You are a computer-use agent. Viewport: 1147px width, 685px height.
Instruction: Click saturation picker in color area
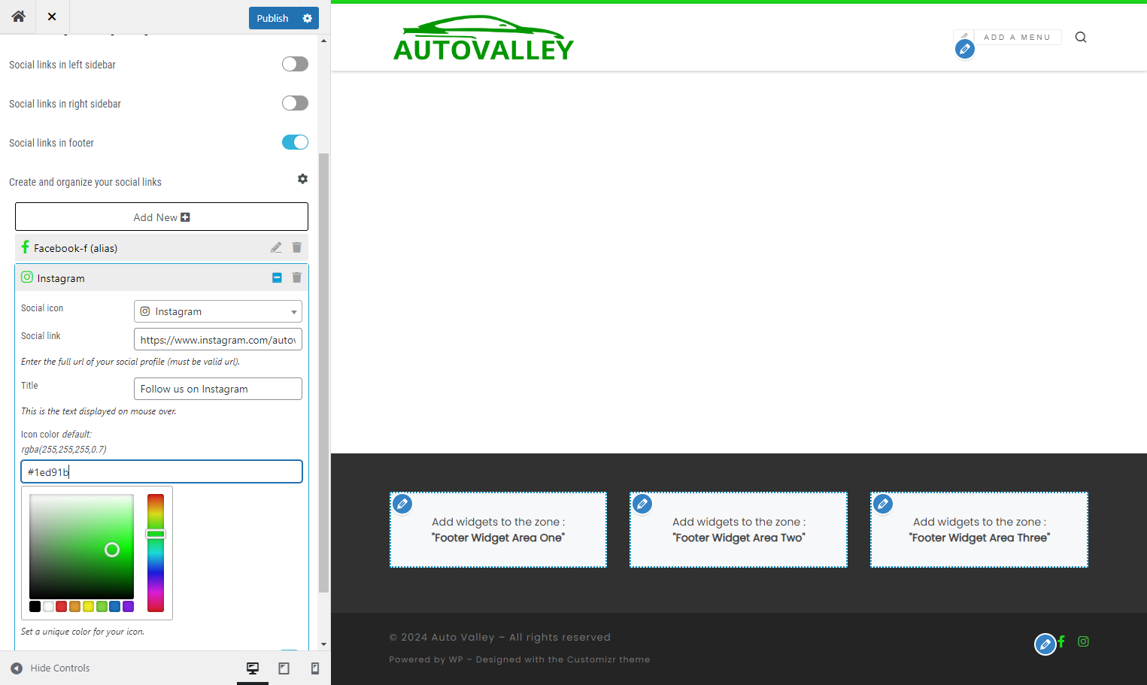[x=112, y=550]
